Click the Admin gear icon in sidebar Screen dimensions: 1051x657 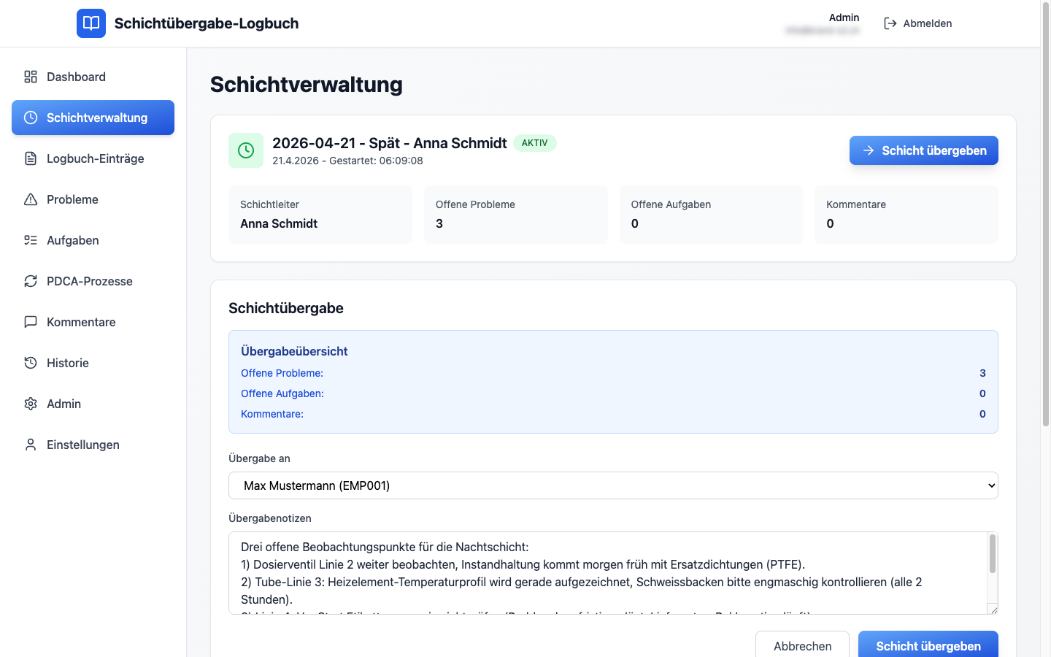(x=31, y=404)
